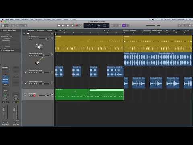Toggle the Inspector button in control bar
This screenshot has height=145, width=193.
click(6, 25)
